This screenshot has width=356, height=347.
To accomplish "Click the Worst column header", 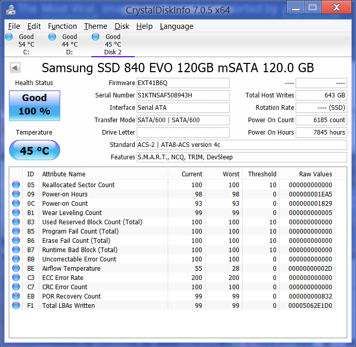I will pyautogui.click(x=223, y=174).
